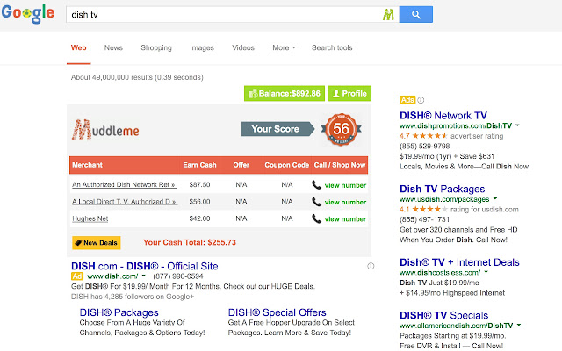Click view number for Local Direct TV
The width and height of the screenshot is (562, 351).
pyautogui.click(x=345, y=202)
